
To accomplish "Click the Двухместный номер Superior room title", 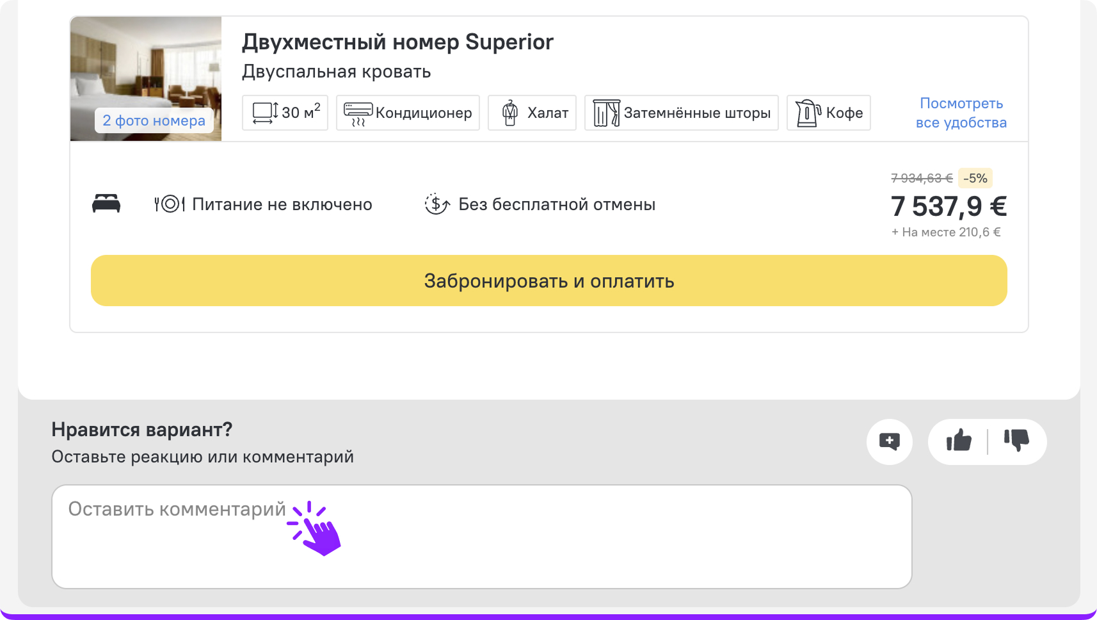I will click(397, 42).
